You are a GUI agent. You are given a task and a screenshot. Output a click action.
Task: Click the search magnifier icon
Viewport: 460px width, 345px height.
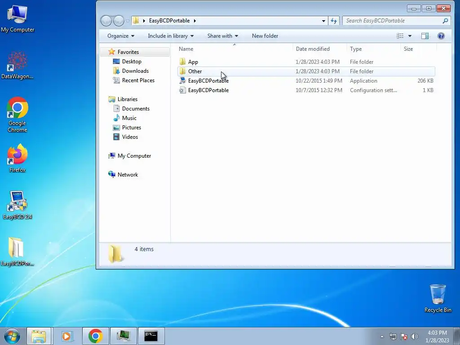coord(445,21)
